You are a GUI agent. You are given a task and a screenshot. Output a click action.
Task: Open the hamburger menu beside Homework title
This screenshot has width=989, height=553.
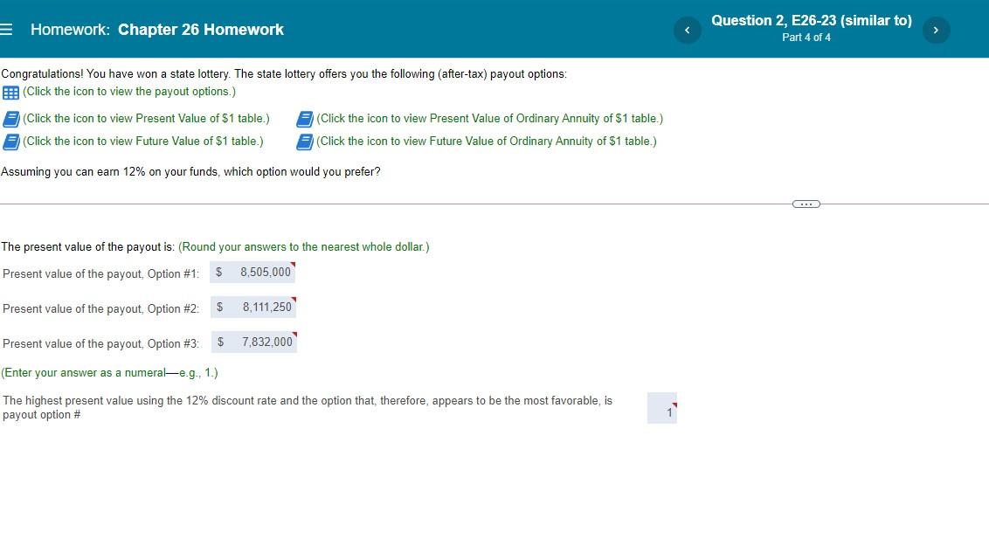[7, 28]
